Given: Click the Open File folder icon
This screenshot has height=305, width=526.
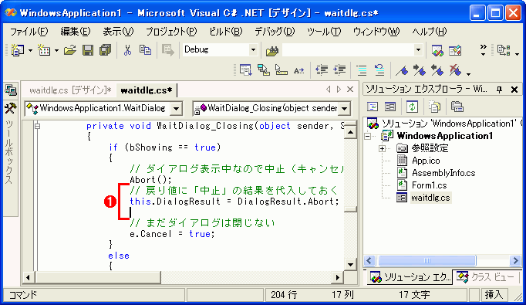Looking at the screenshot, I should tap(70, 50).
